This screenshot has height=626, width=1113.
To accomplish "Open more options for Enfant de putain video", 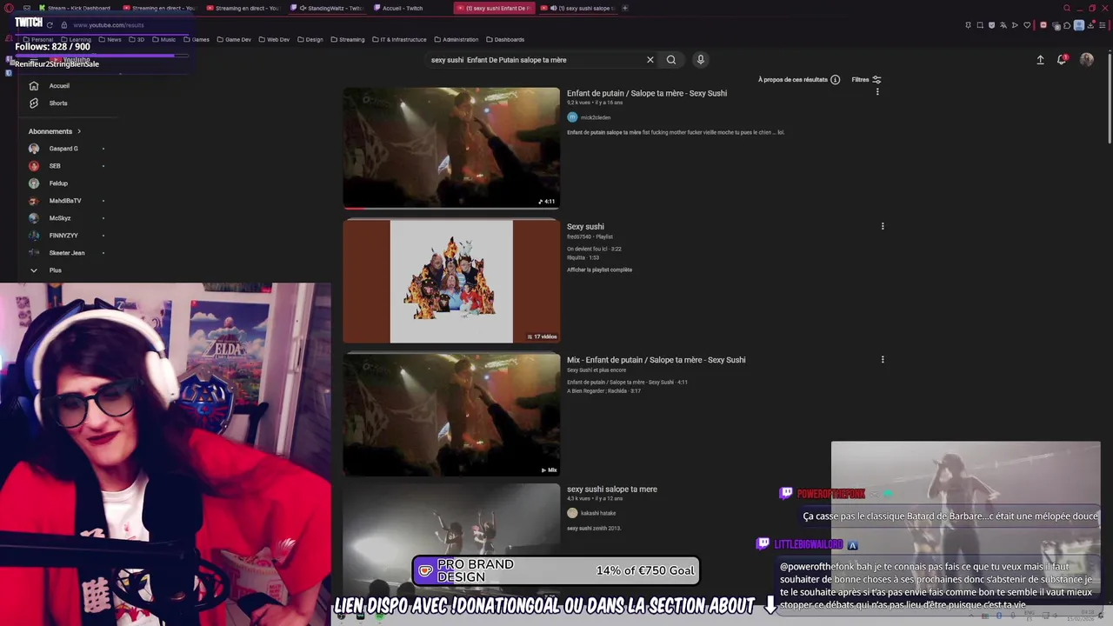I will pos(876,92).
